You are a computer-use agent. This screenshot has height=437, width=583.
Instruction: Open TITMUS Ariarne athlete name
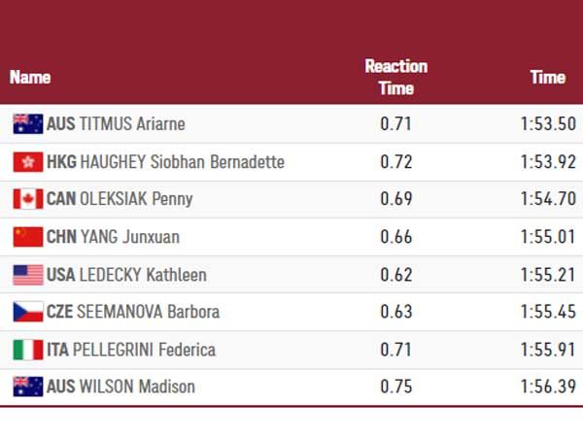pyautogui.click(x=133, y=123)
